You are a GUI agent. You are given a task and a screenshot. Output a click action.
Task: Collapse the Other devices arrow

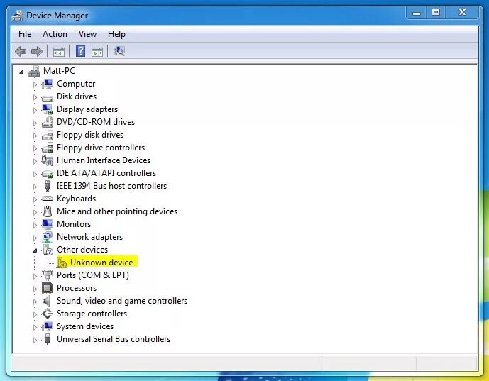point(35,250)
